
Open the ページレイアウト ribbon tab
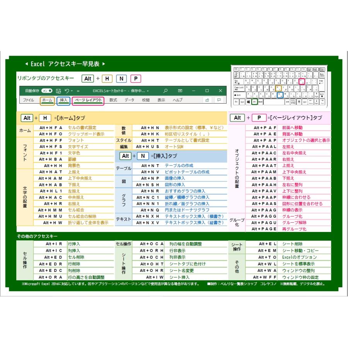(88, 100)
